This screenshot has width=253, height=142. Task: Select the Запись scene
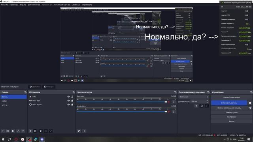click(x=13, y=97)
